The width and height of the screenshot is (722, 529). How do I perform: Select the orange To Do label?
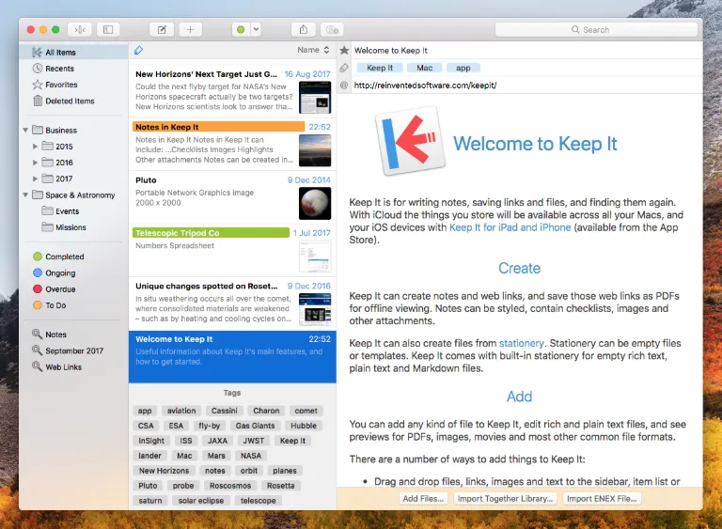point(50,305)
